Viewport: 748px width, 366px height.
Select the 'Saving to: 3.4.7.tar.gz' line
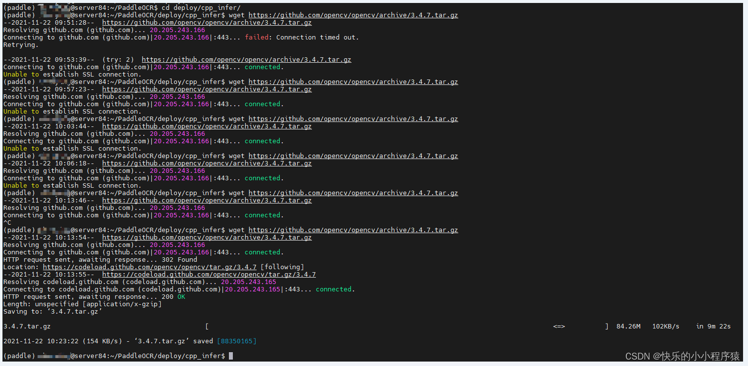pyautogui.click(x=53, y=312)
